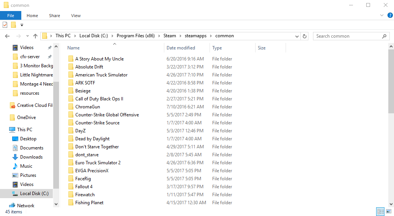Open the Recent locations dropdown arrow
394x216 pixels.
click(27, 36)
